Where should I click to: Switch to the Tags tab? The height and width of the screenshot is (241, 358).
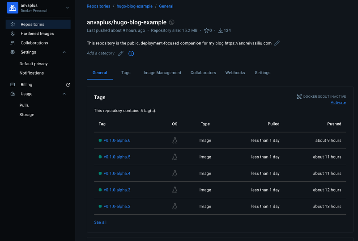126,73
